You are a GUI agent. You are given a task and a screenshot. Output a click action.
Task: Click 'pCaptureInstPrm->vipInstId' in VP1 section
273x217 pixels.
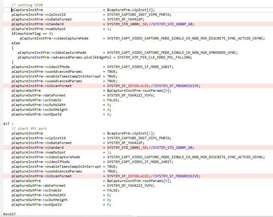click(x=39, y=138)
